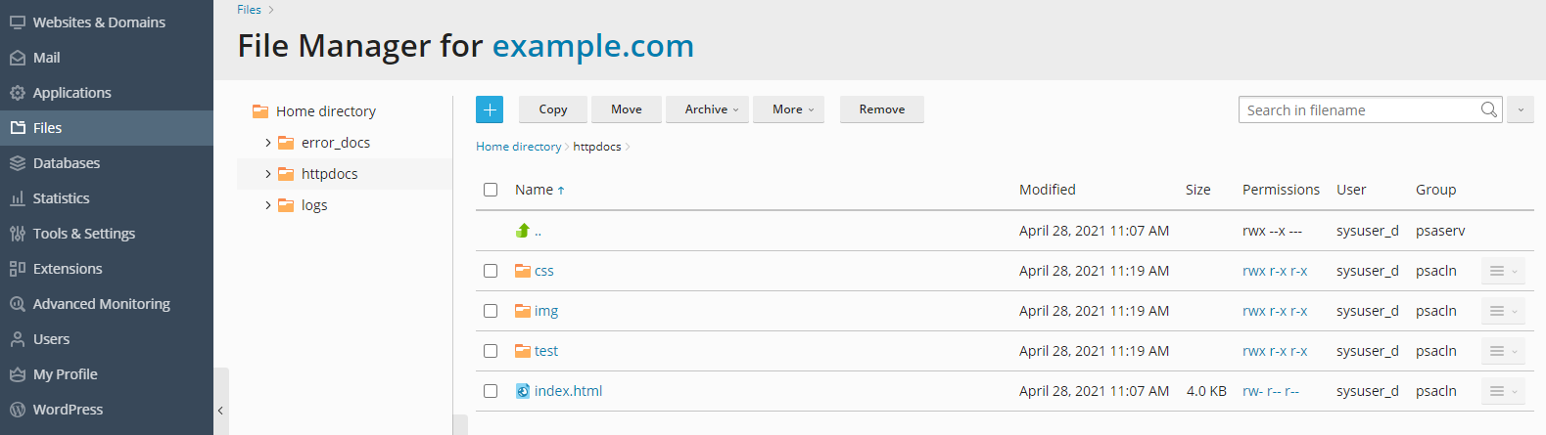Click the img folder icon
Image resolution: width=1546 pixels, height=435 pixels.
pyautogui.click(x=523, y=311)
